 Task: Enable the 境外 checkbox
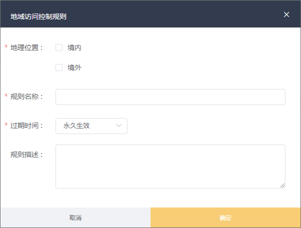pos(59,67)
